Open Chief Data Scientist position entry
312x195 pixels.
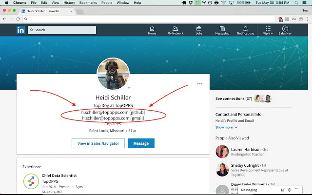pos(59,175)
